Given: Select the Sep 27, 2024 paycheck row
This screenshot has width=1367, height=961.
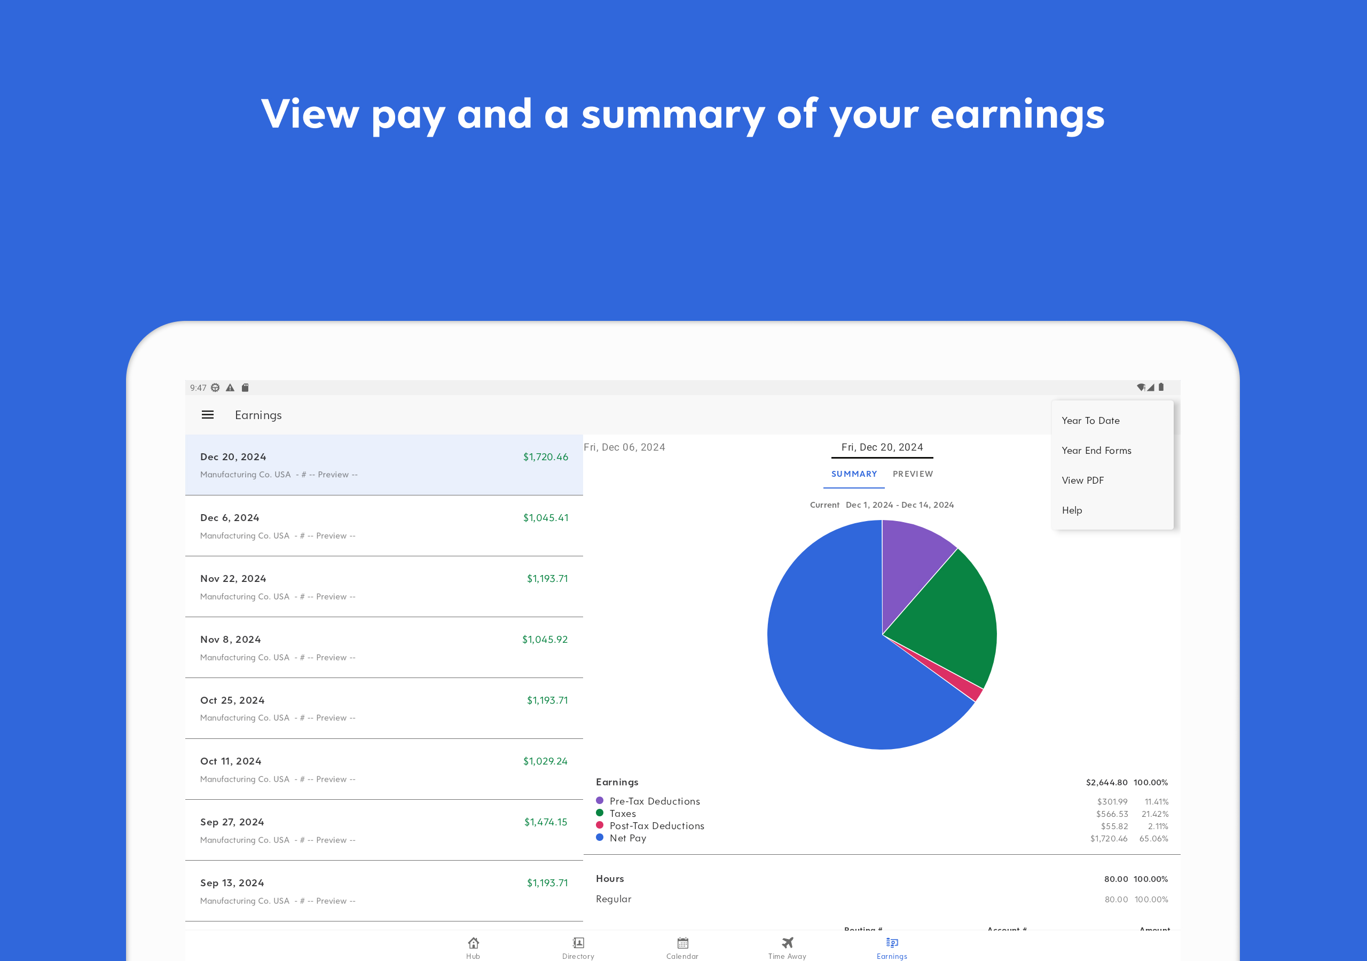Looking at the screenshot, I should coord(383,830).
